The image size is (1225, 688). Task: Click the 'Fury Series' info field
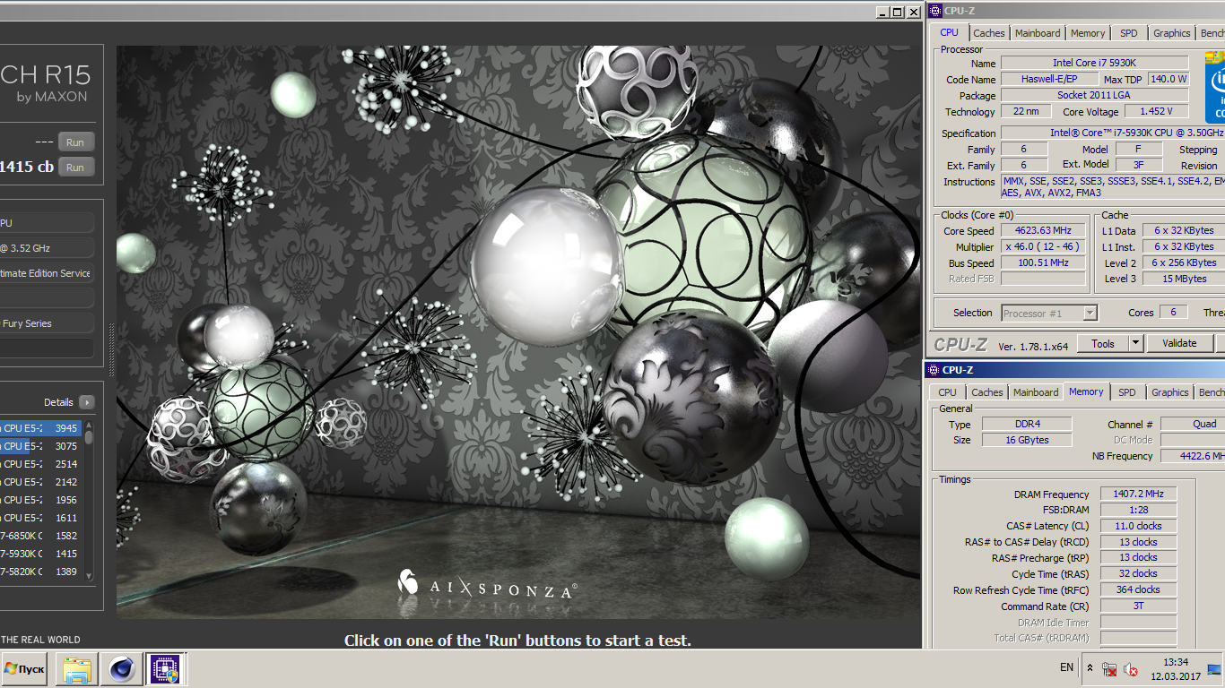[x=47, y=323]
